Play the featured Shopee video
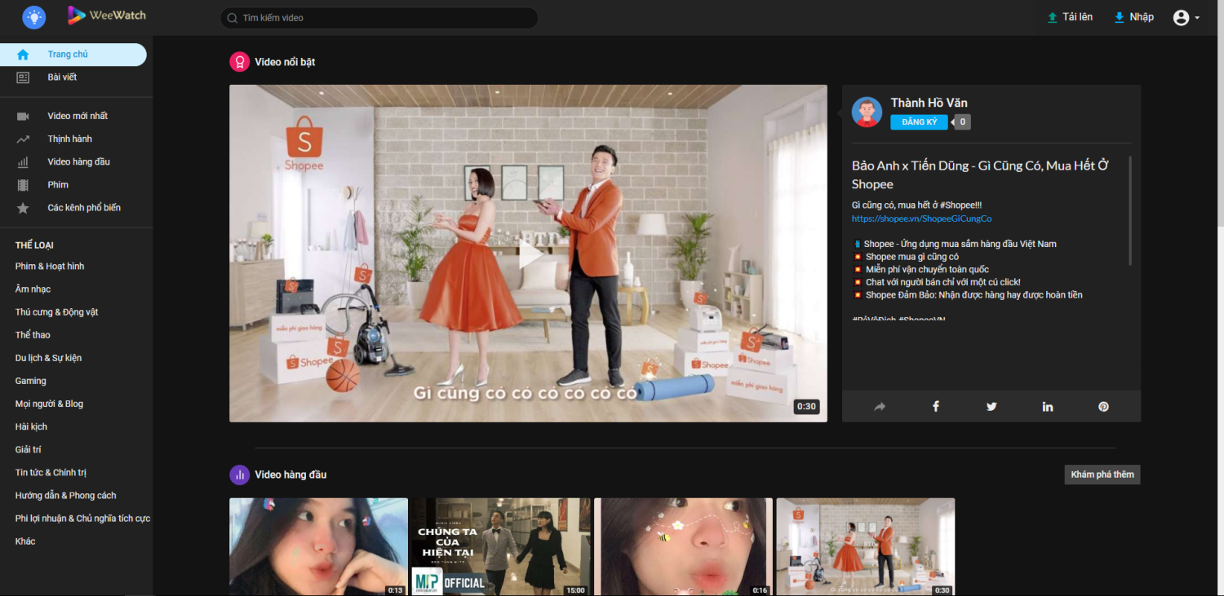 click(x=529, y=254)
